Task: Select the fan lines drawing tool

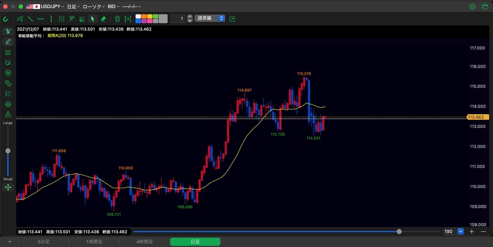Action: tap(82, 19)
